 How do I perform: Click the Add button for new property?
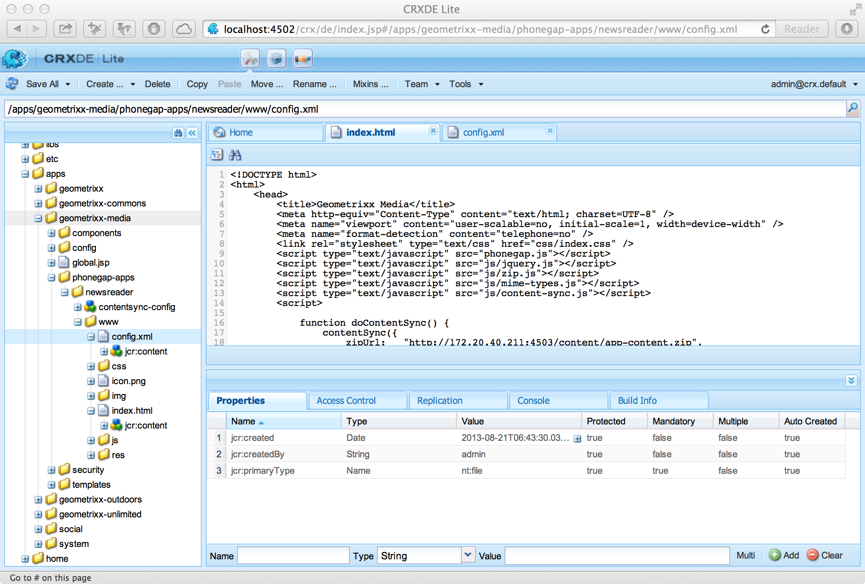pos(785,555)
